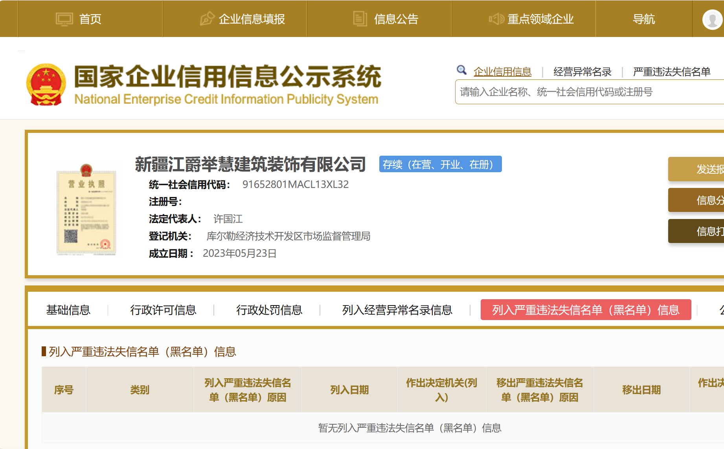
Task: Click the enterprise name search input box
Action: pyautogui.click(x=590, y=92)
